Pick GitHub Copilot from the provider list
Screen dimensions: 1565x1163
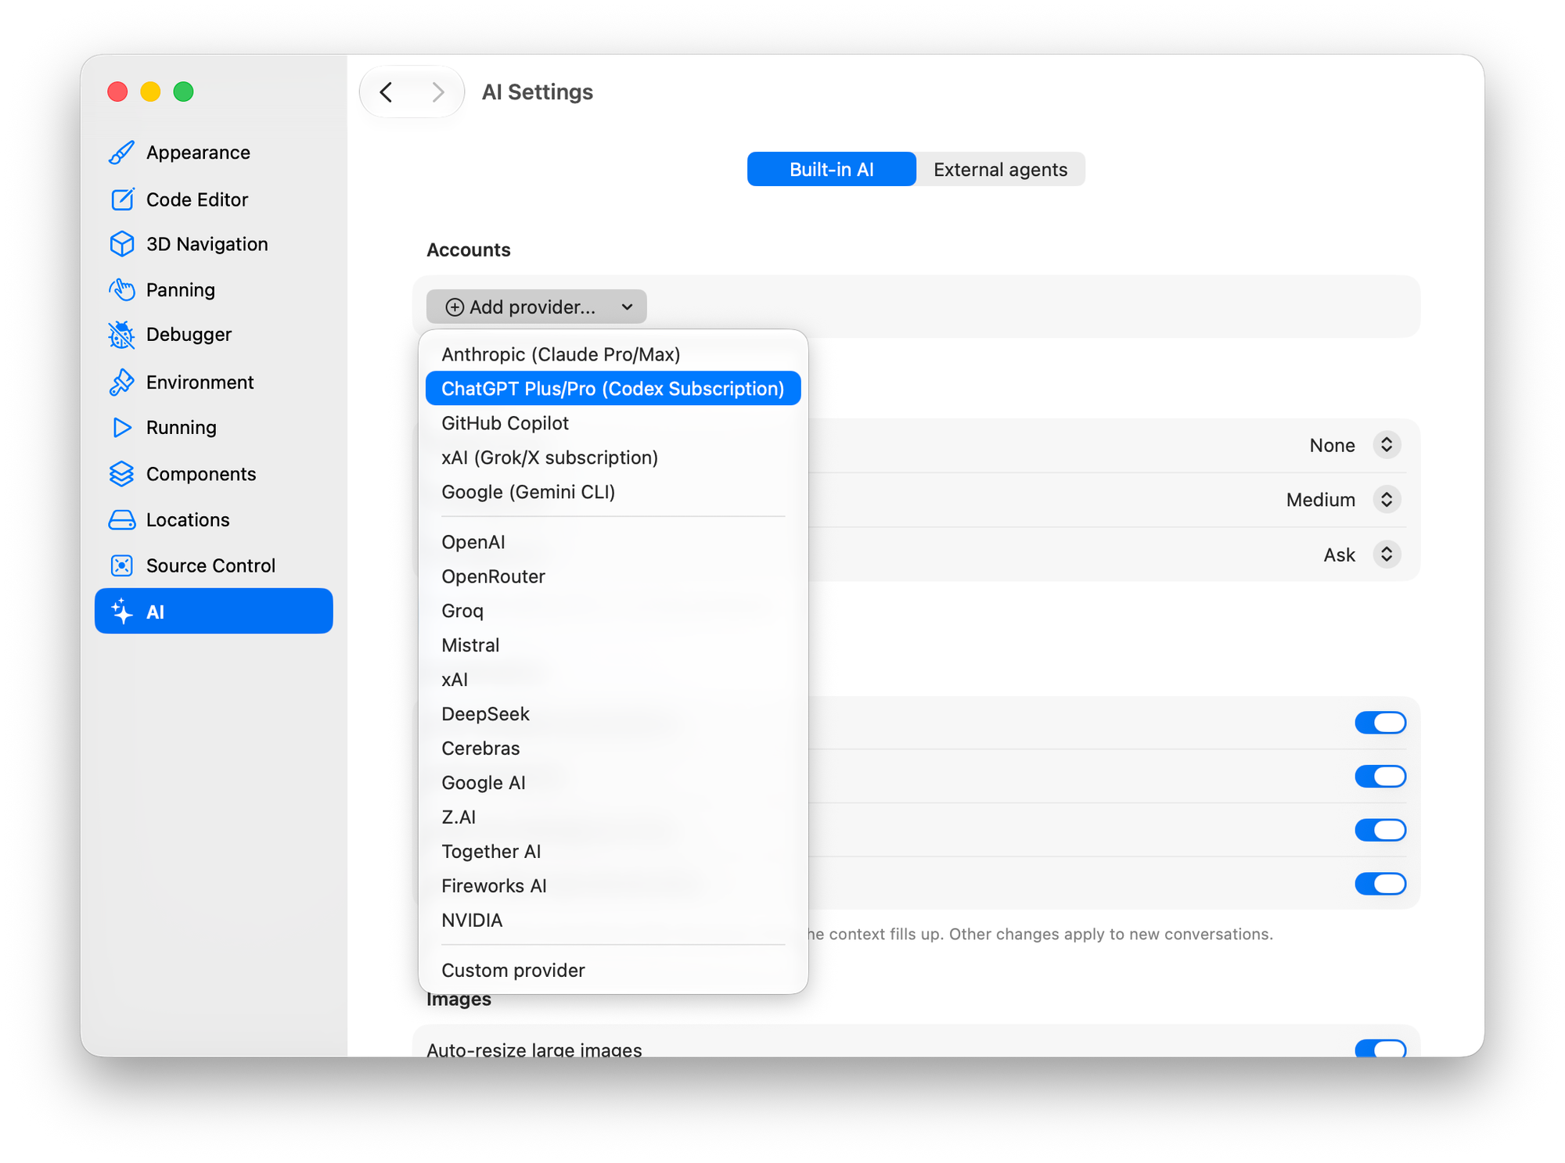613,423
